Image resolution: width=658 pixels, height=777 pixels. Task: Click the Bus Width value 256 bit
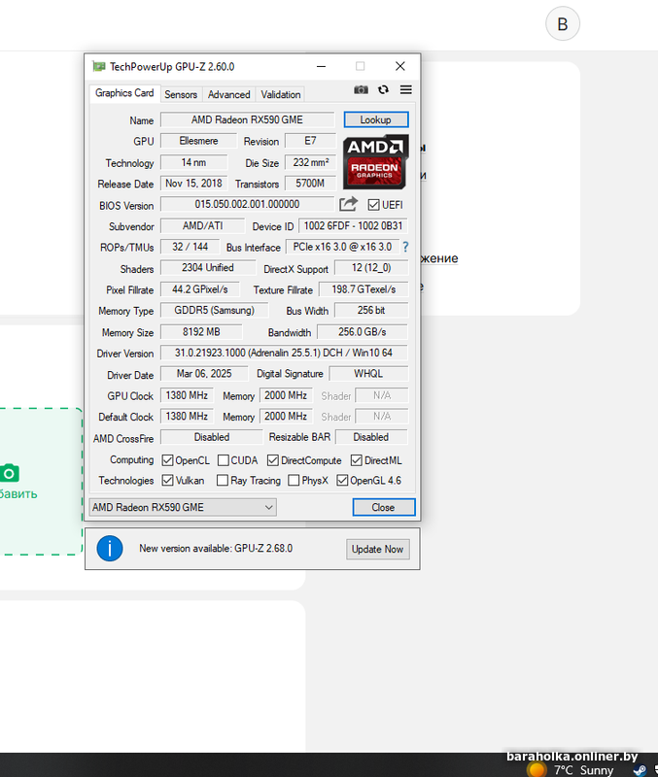coord(371,310)
